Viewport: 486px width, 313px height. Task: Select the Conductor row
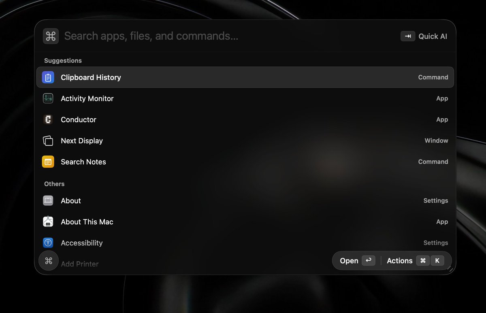(245, 119)
